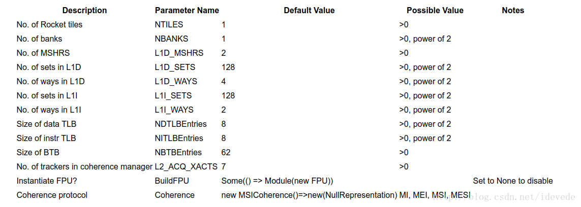
Task: Click the Parameter Name column header
Action: [x=187, y=10]
